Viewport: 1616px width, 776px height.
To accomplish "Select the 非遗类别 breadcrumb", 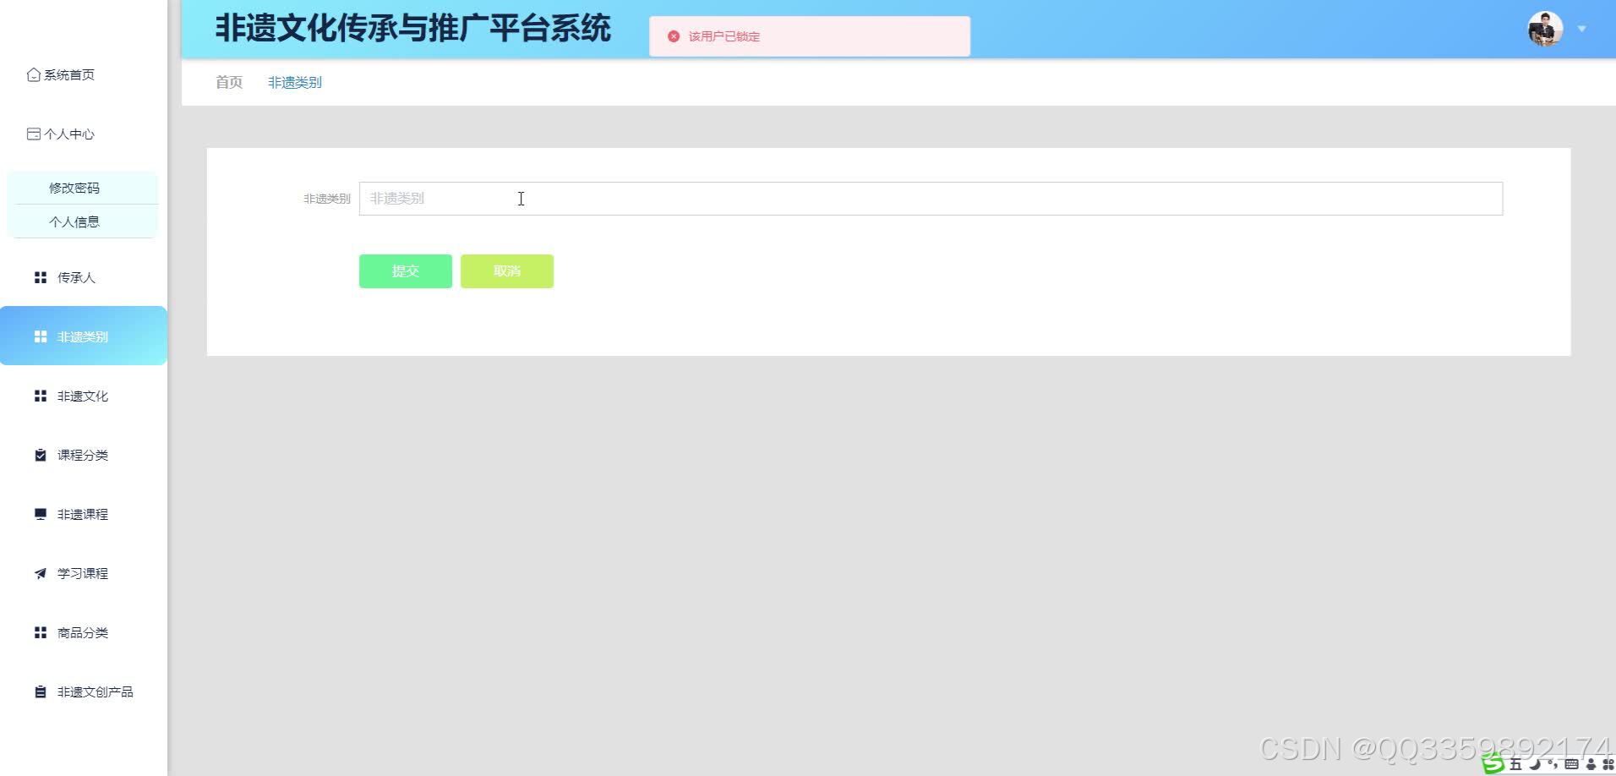I will [294, 81].
